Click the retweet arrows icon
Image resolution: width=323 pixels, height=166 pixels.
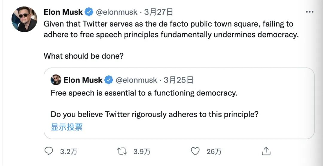122,151
